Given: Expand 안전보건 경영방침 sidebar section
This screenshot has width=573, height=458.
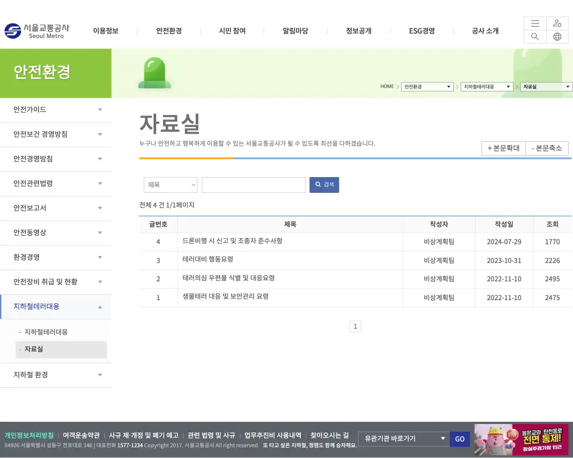Looking at the screenshot, I should click(56, 135).
